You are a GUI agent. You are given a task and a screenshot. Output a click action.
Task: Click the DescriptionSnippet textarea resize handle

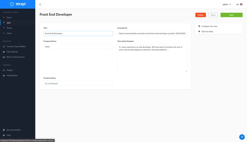pos(186,71)
